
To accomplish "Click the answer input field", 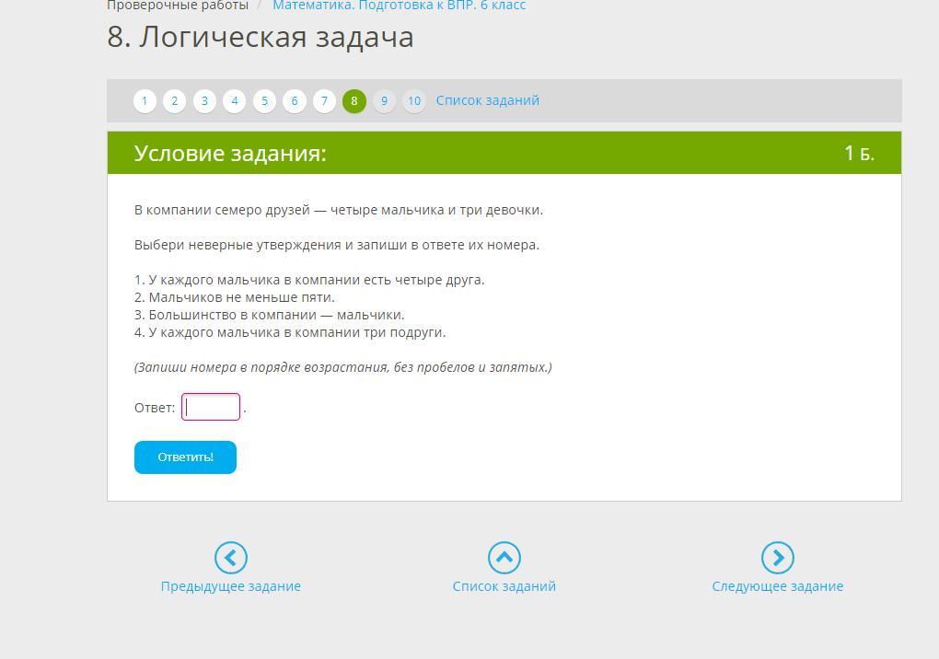I will pos(211,407).
